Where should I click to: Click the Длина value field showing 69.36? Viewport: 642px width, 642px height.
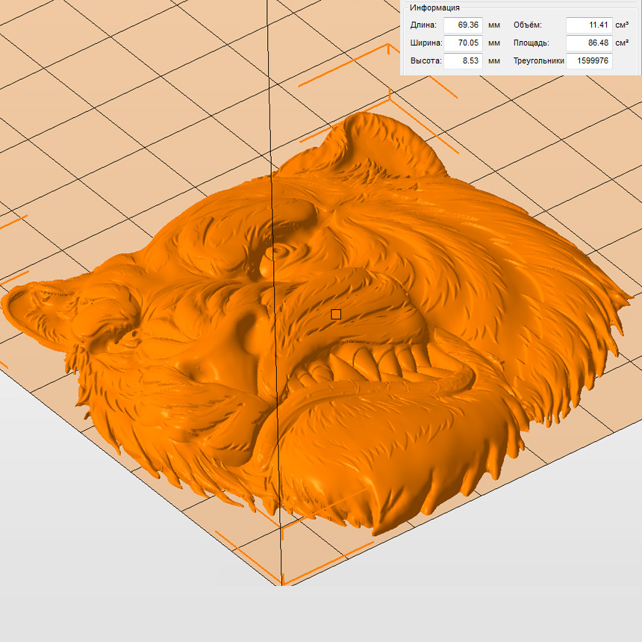463,25
